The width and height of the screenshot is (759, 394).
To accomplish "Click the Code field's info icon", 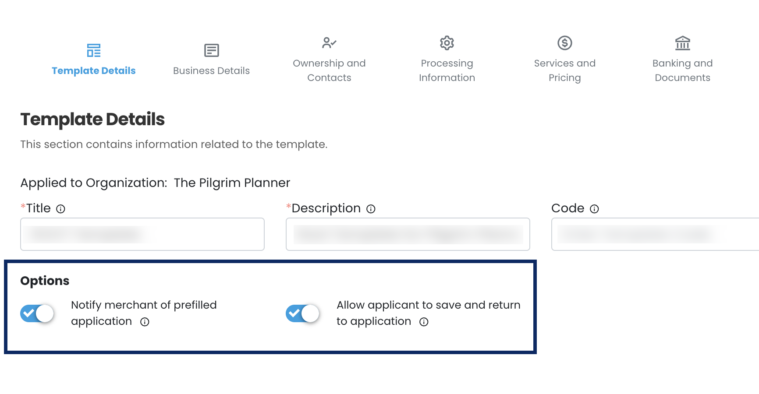I will tap(594, 209).
